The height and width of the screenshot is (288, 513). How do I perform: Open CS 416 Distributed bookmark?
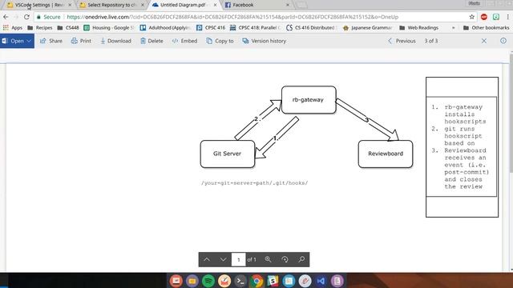pos(312,28)
